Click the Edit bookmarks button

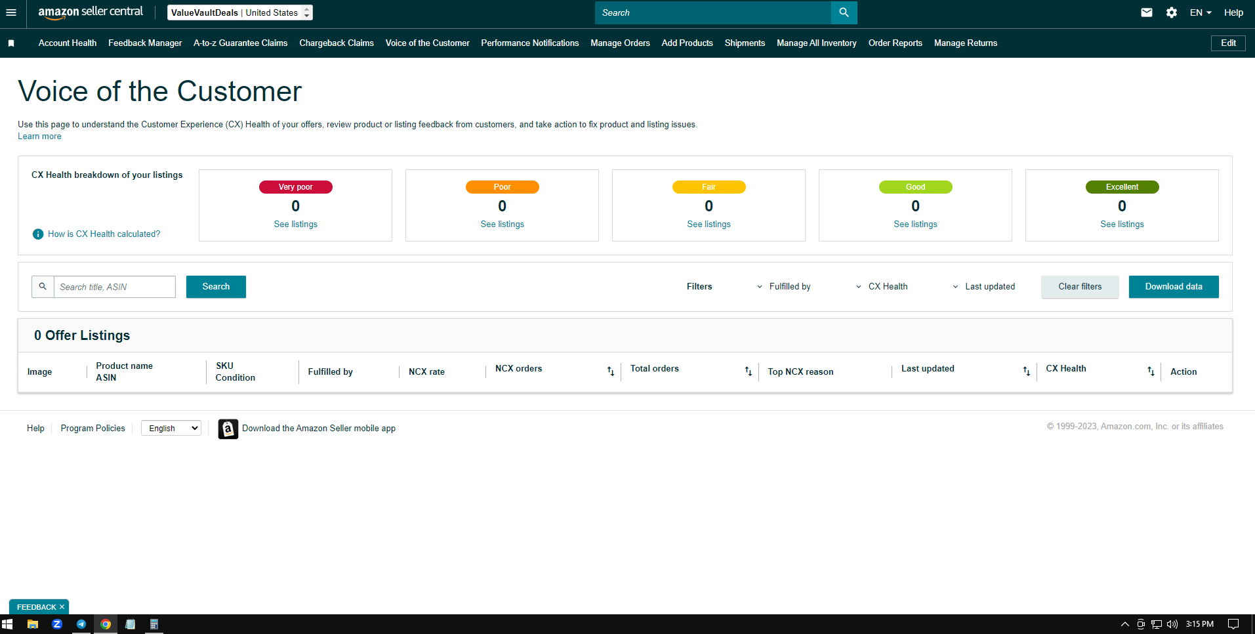click(1228, 43)
